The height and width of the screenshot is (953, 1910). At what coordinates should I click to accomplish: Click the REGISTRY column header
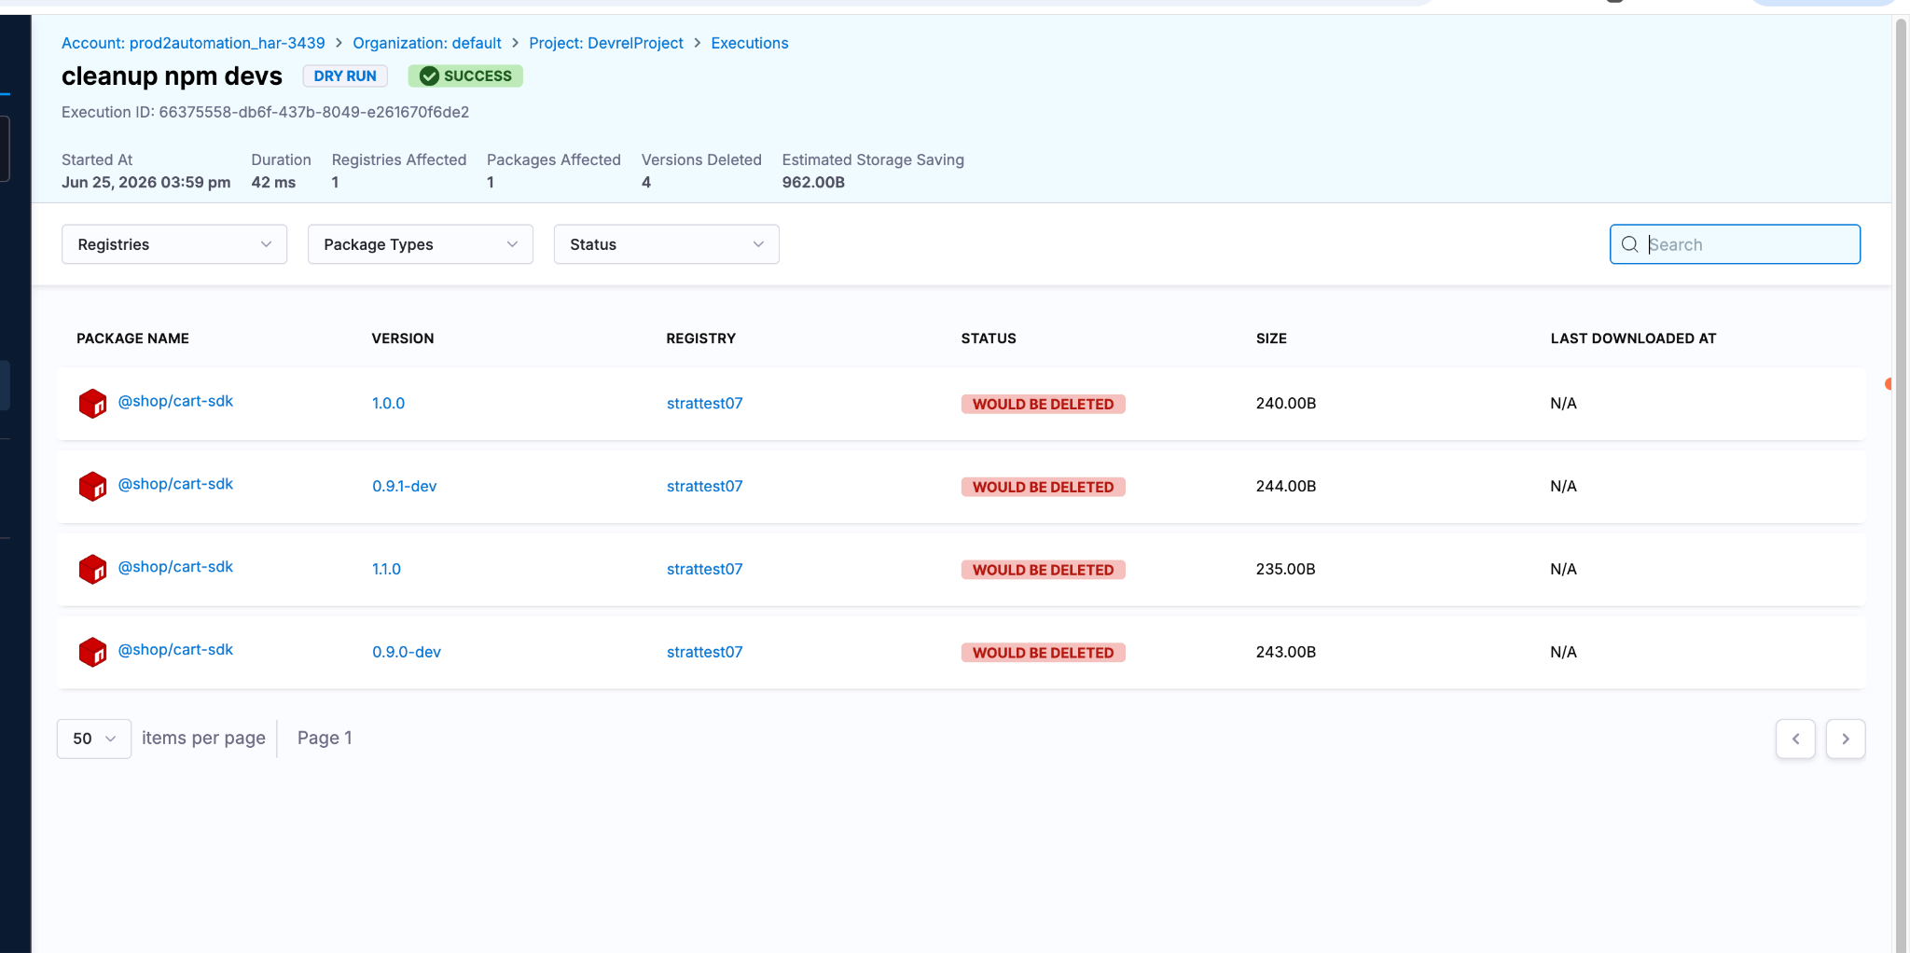pos(701,338)
